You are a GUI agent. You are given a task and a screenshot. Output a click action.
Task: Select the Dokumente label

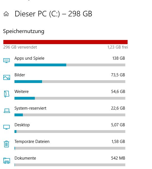coord(25,158)
